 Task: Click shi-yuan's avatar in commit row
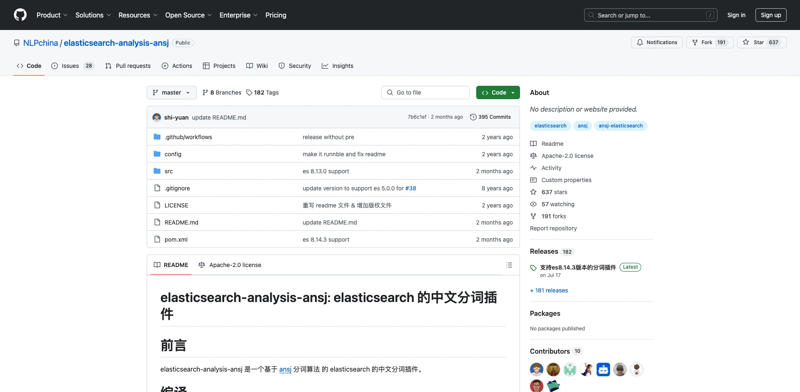point(157,117)
